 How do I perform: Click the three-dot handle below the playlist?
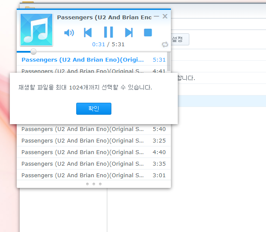click(x=94, y=184)
